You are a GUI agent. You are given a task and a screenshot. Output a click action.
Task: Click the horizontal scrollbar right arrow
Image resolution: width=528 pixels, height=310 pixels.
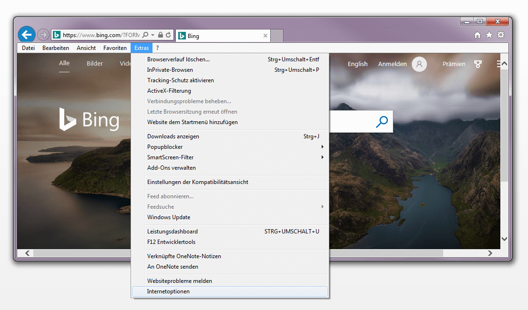(x=490, y=253)
